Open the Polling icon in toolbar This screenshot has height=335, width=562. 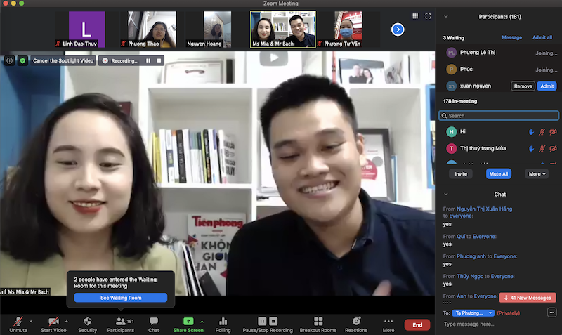coord(223,322)
